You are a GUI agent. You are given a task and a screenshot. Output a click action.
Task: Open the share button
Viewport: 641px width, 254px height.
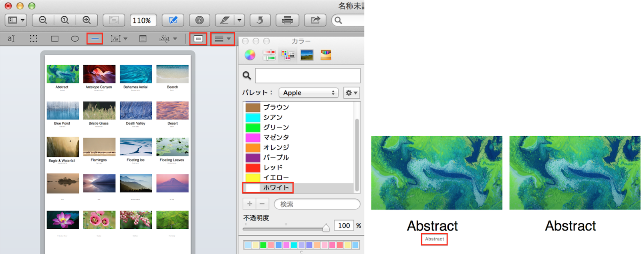(x=315, y=20)
